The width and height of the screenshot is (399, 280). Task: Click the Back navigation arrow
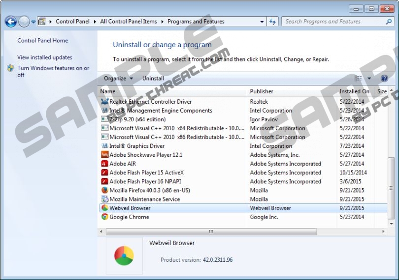tap(11, 22)
